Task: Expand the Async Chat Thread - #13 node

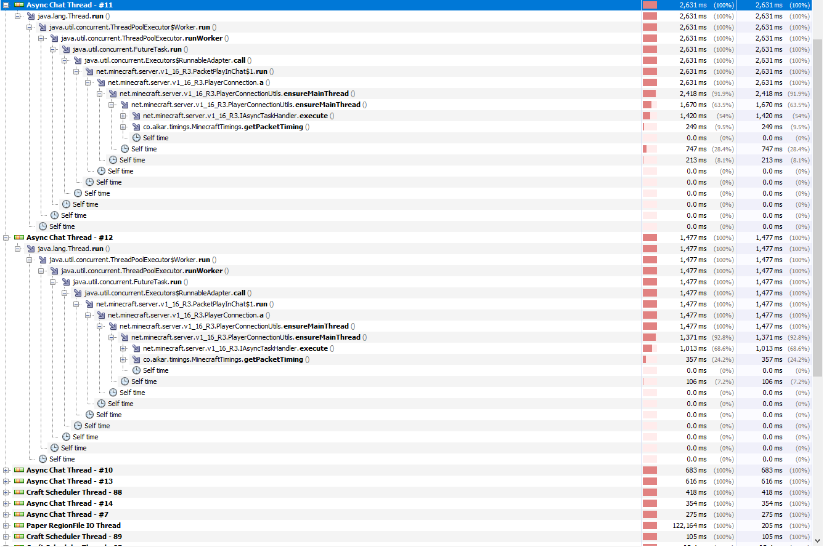Action: (x=6, y=481)
